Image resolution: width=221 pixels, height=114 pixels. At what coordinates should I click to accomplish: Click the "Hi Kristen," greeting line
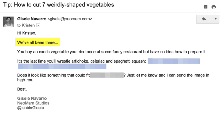[26, 33]
